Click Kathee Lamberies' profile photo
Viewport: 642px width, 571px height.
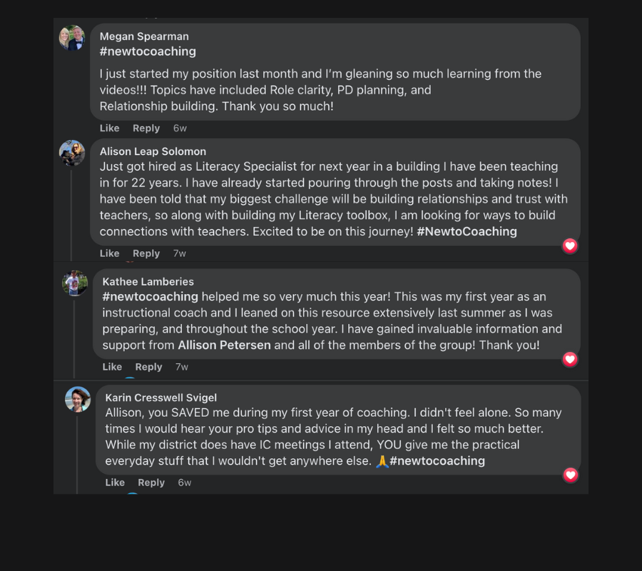coord(75,283)
